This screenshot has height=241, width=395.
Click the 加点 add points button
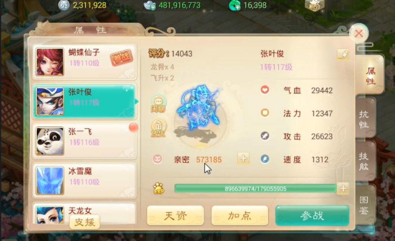[240, 215]
